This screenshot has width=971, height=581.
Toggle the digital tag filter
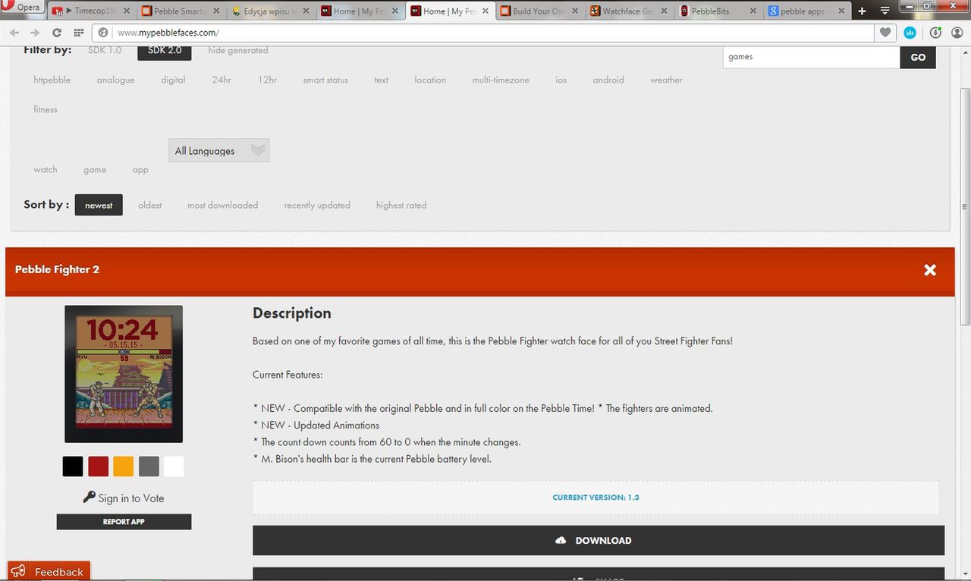(x=173, y=80)
